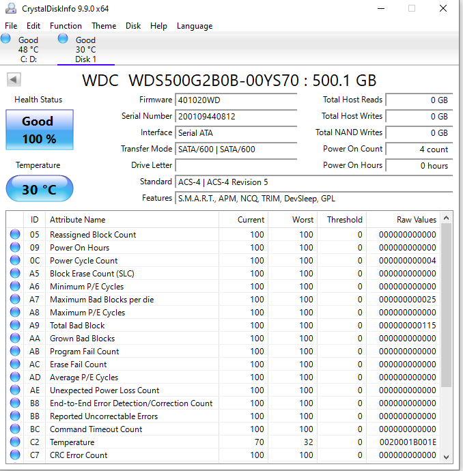This screenshot has height=471, width=463.
Task: Click the Current column header
Action: pos(243,220)
